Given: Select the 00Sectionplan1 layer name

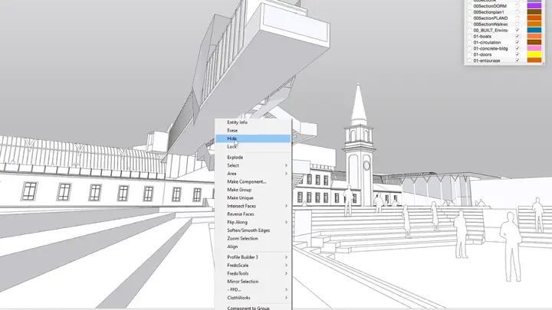Looking at the screenshot, I should (x=488, y=12).
